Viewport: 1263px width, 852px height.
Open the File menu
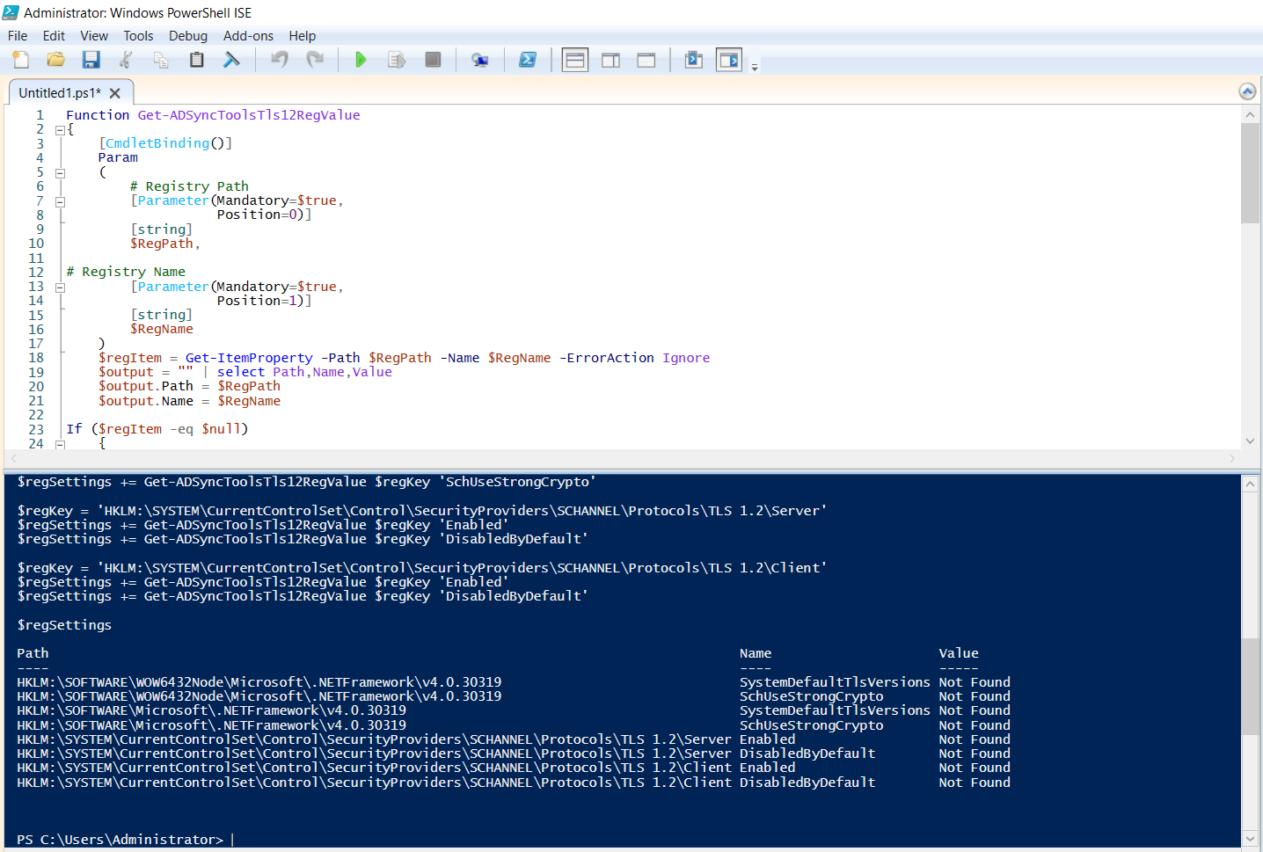tap(18, 36)
